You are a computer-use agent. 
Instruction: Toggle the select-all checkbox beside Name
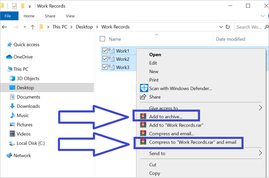(x=103, y=39)
